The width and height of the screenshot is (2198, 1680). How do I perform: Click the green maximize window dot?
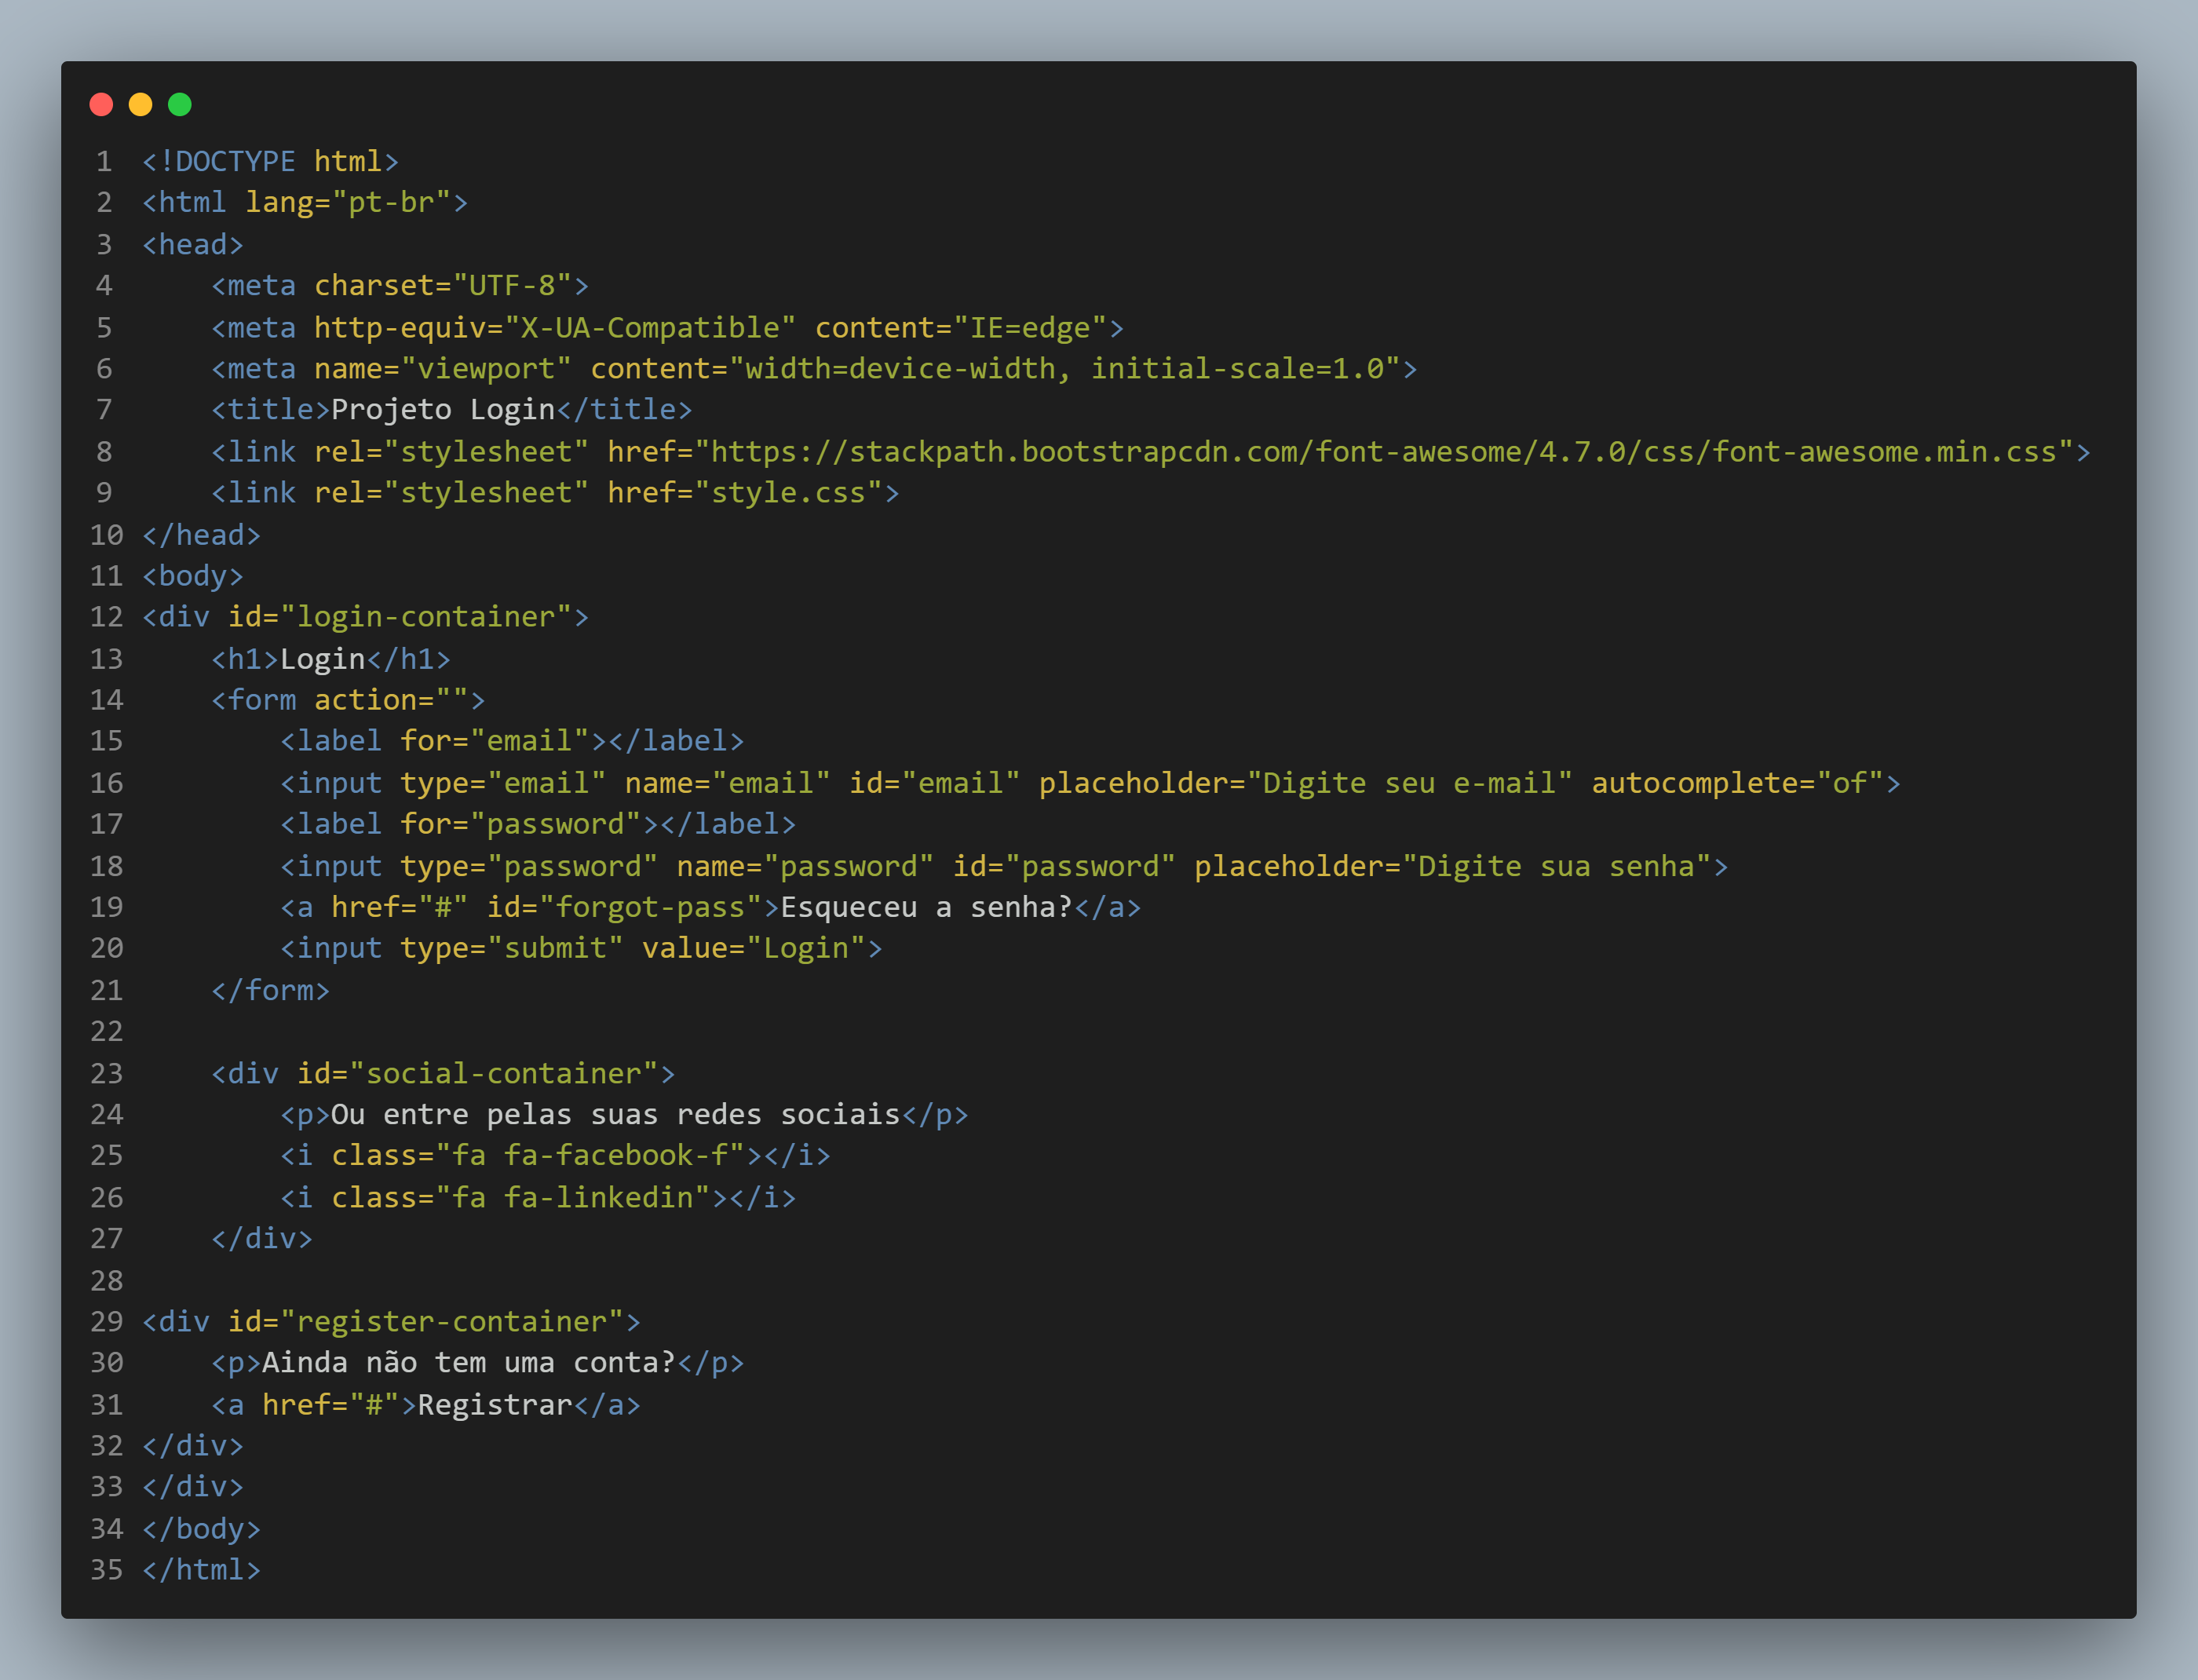pos(180,104)
